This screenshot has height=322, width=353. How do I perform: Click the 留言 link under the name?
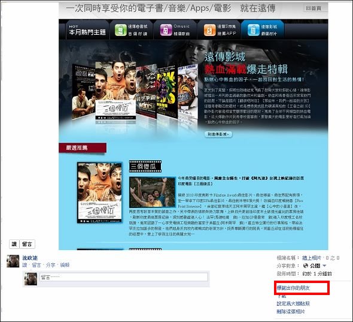(x=36, y=265)
